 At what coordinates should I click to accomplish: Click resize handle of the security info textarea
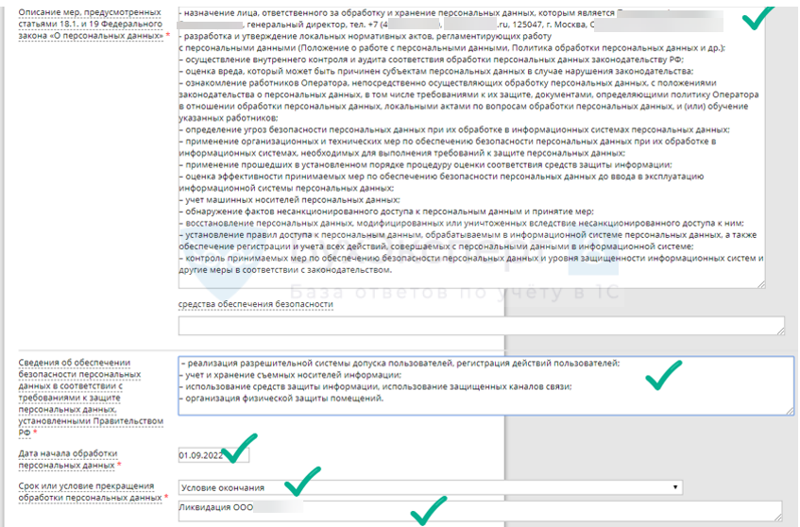pyautogui.click(x=789, y=410)
